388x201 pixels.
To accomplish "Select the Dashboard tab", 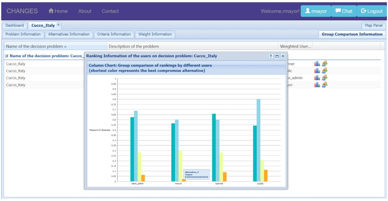I will [14, 25].
